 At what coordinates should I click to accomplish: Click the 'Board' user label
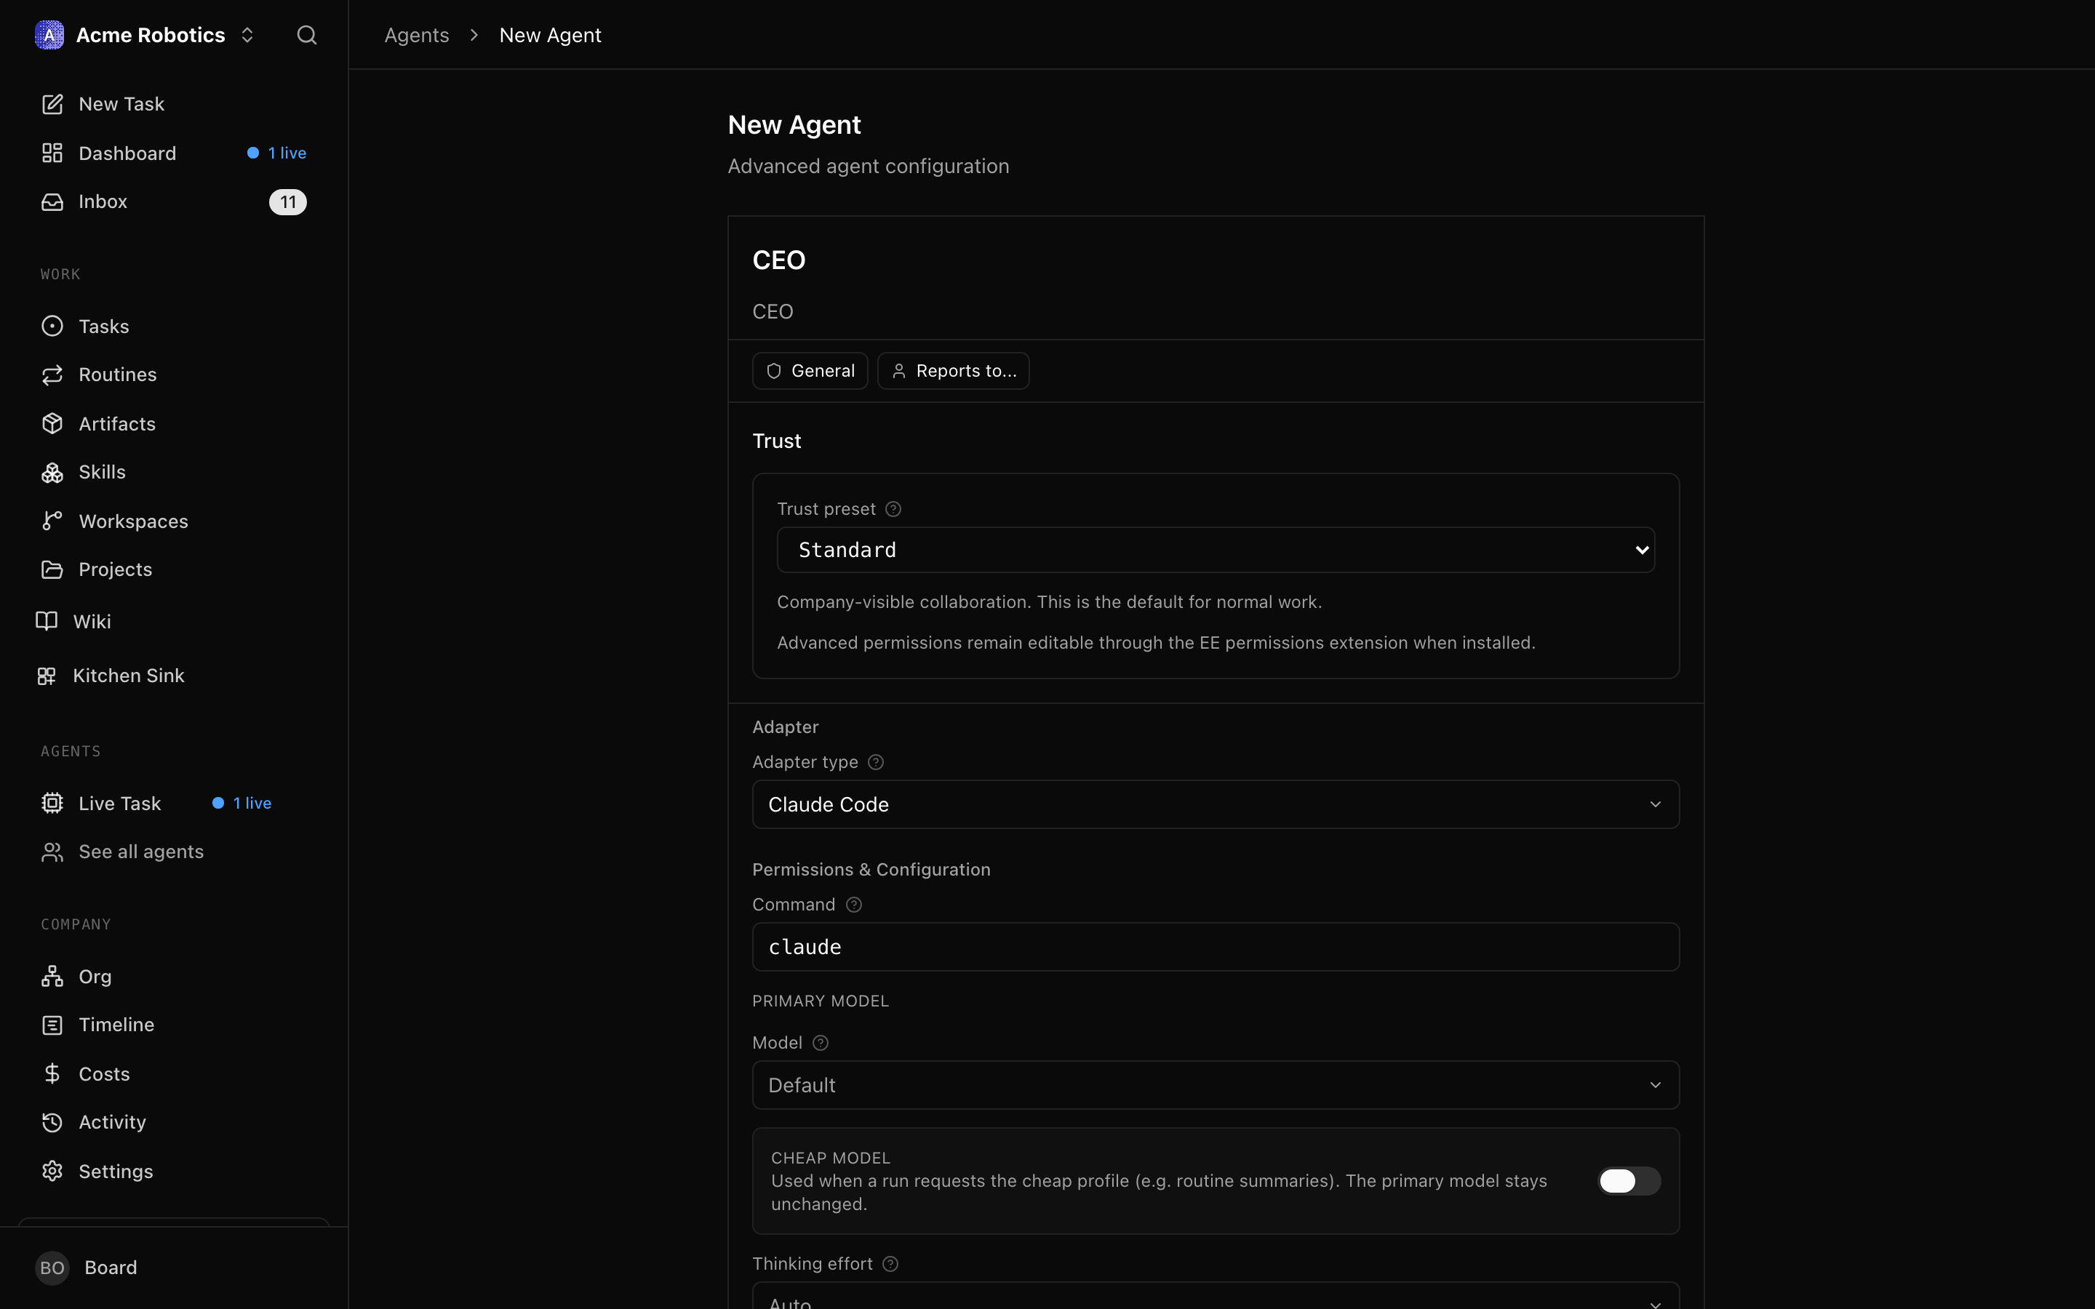coord(111,1268)
